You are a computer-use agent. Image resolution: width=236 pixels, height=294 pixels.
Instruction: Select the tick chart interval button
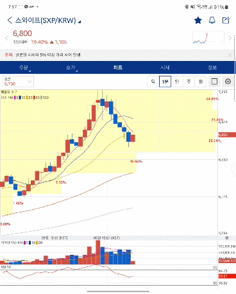coord(153,82)
